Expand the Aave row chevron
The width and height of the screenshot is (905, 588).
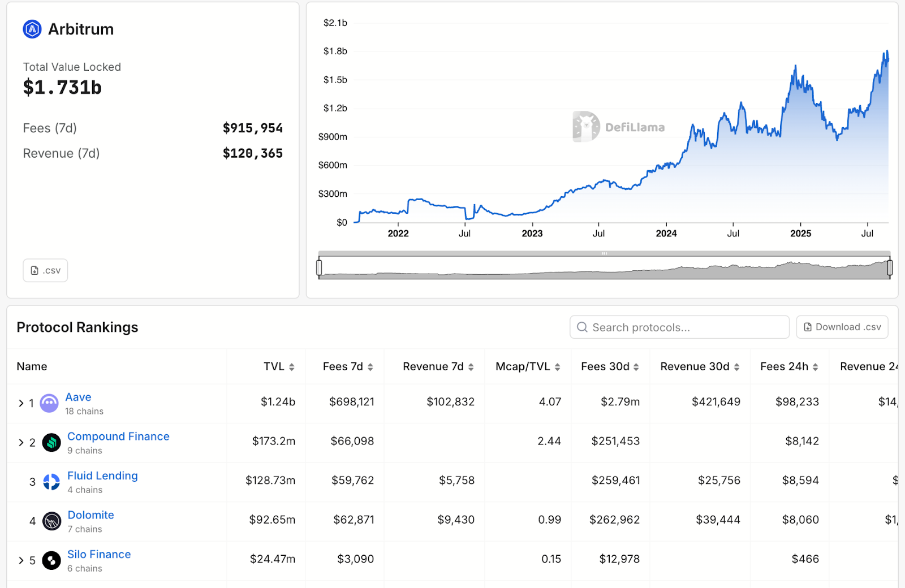(x=21, y=403)
